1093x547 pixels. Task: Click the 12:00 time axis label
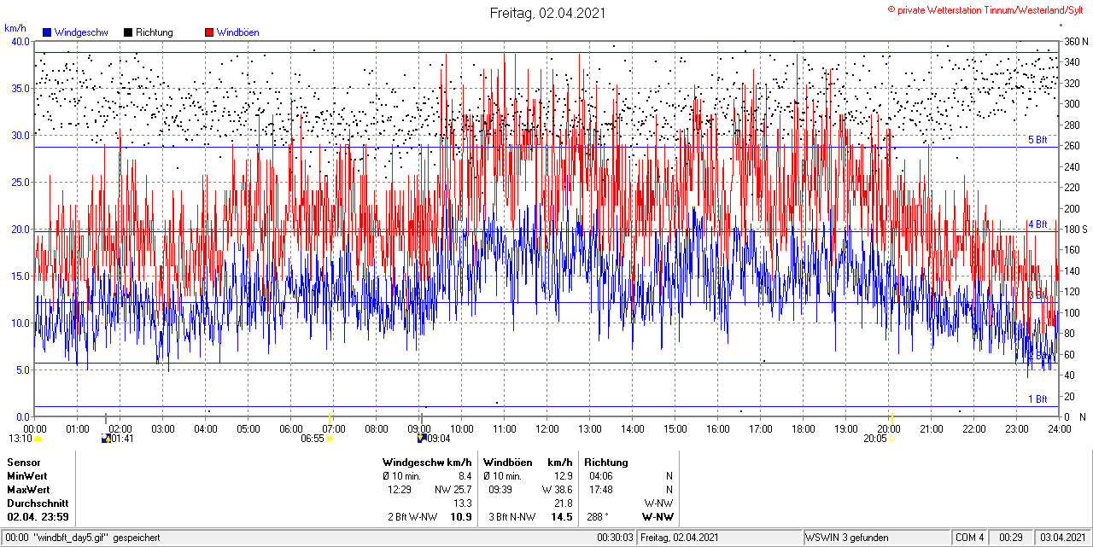[547, 429]
